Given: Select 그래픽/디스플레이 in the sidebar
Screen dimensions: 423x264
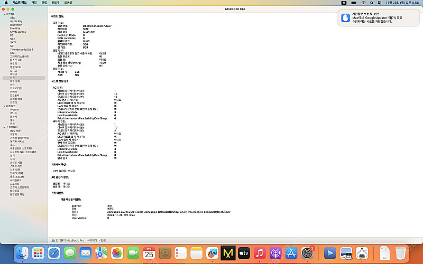Looking at the screenshot, I should point(20,56).
